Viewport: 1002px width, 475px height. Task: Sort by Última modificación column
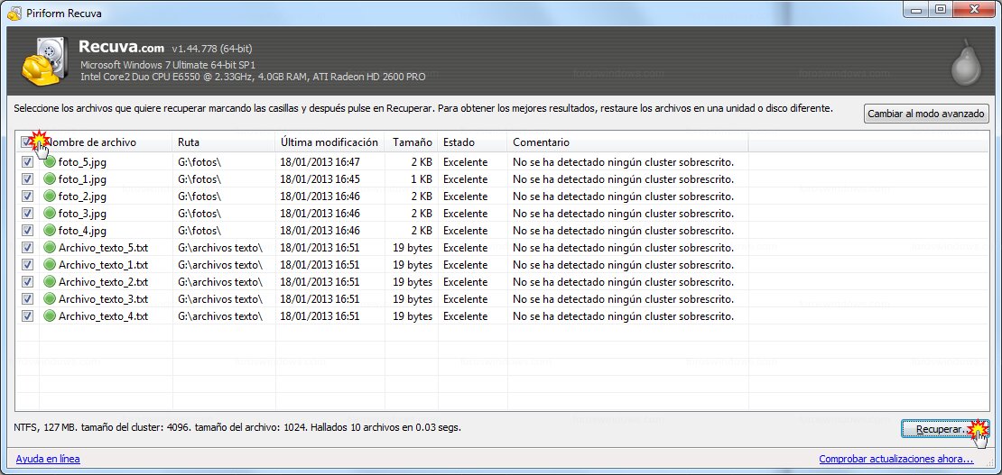click(x=329, y=142)
